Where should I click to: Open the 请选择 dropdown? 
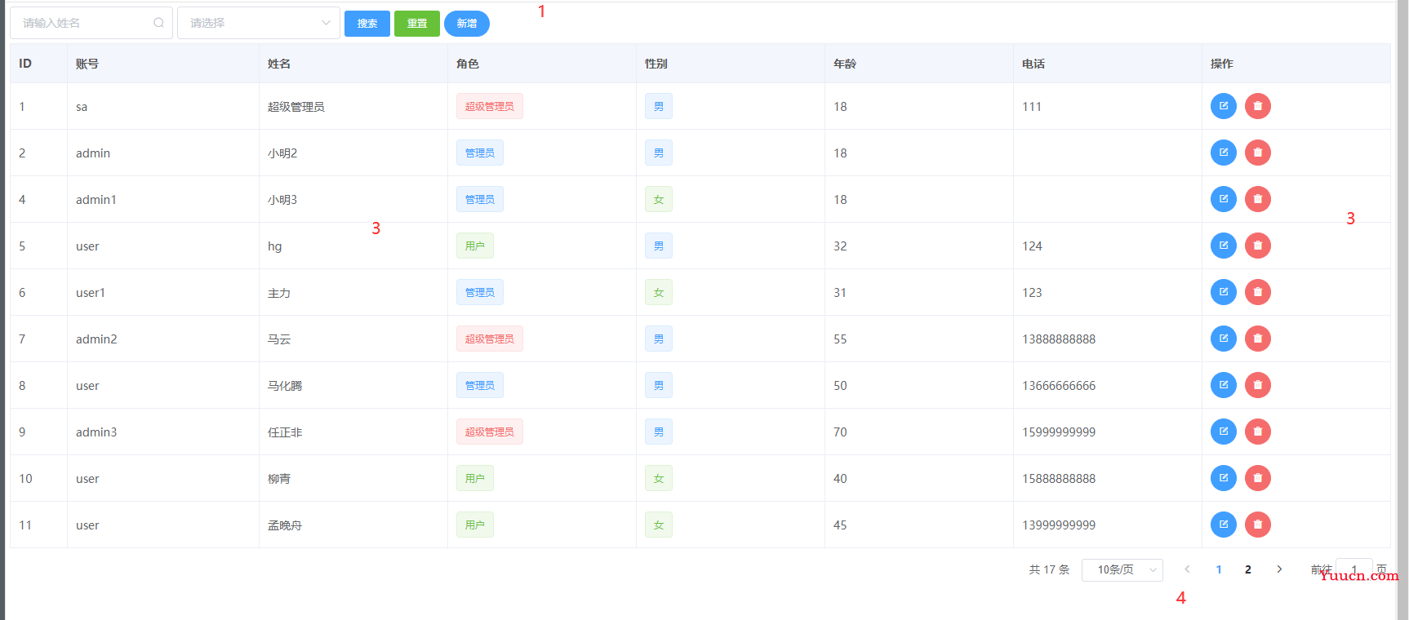258,23
